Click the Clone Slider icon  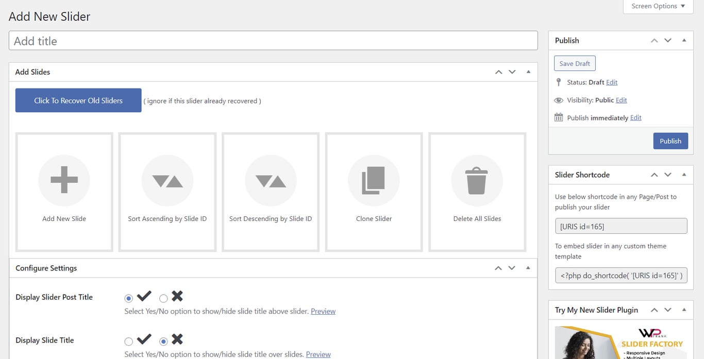(373, 180)
